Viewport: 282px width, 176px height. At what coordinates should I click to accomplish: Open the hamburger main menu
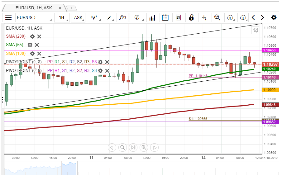point(8,17)
